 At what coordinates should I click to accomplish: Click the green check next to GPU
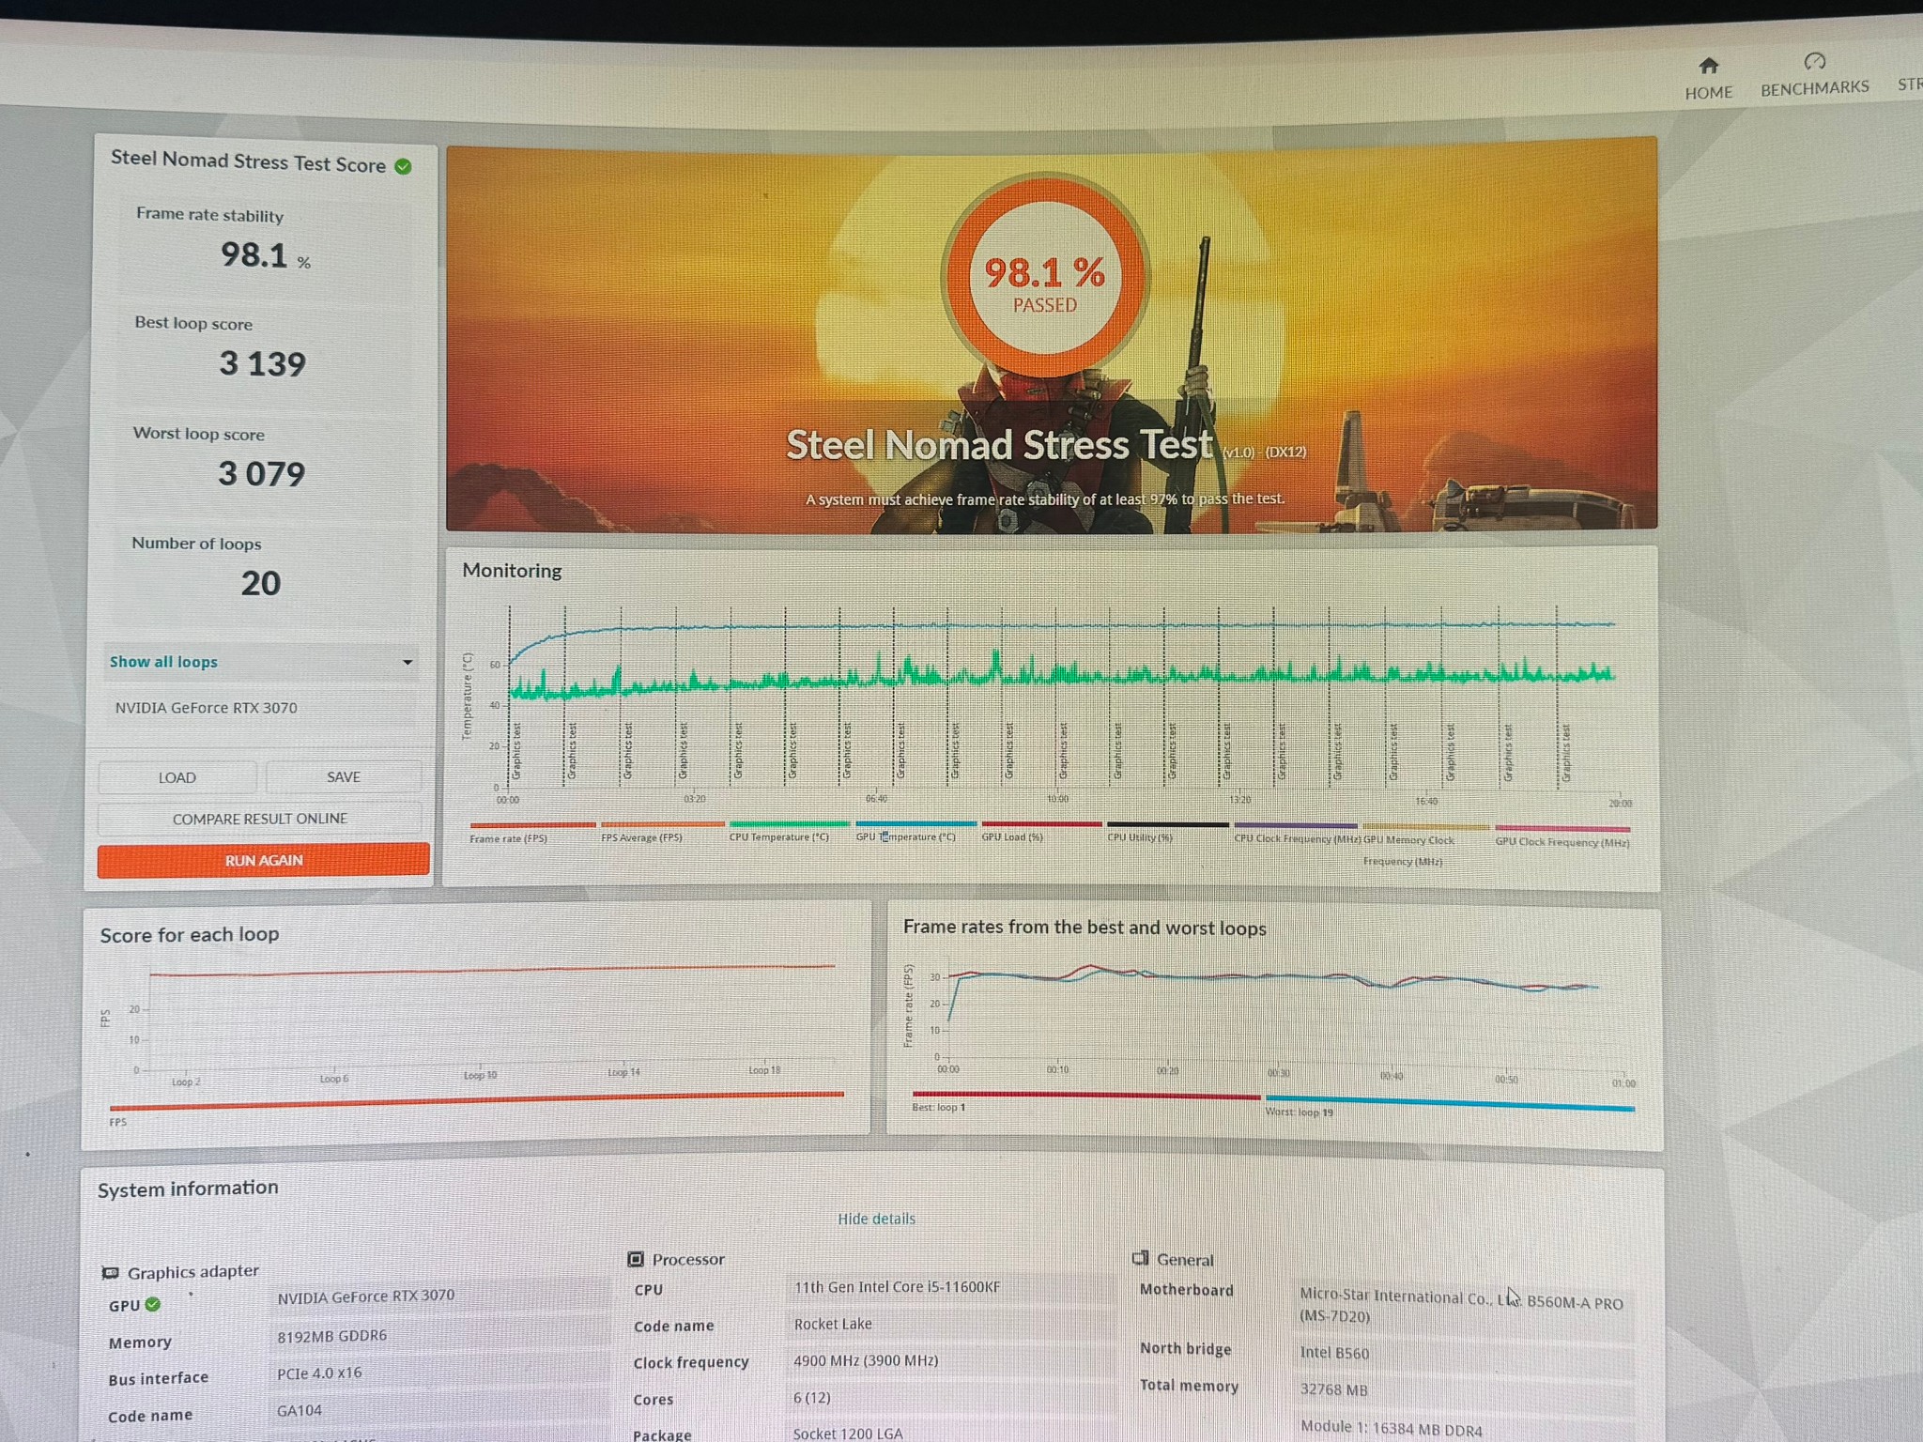153,1304
